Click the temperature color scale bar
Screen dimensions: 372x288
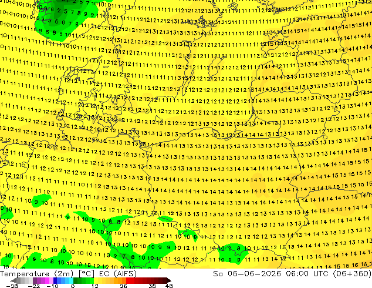pos(90,280)
